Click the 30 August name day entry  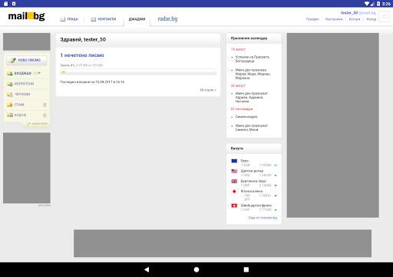(x=252, y=98)
